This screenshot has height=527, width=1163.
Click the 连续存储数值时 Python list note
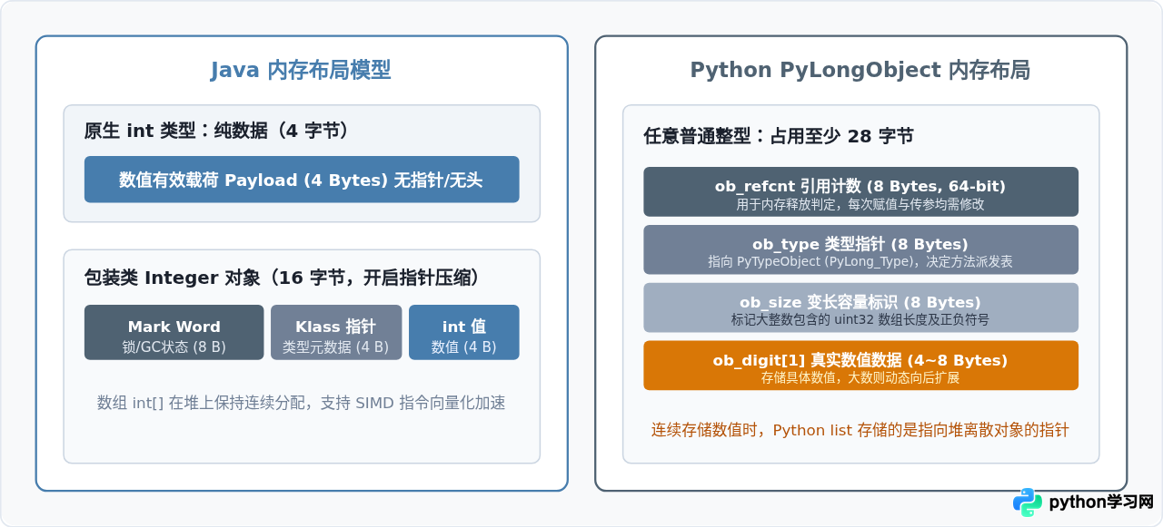click(860, 430)
